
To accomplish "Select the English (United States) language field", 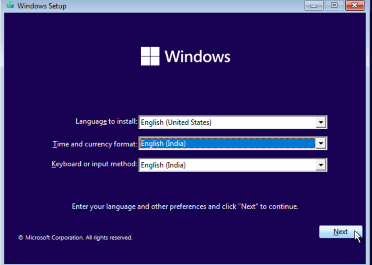I will [x=233, y=123].
